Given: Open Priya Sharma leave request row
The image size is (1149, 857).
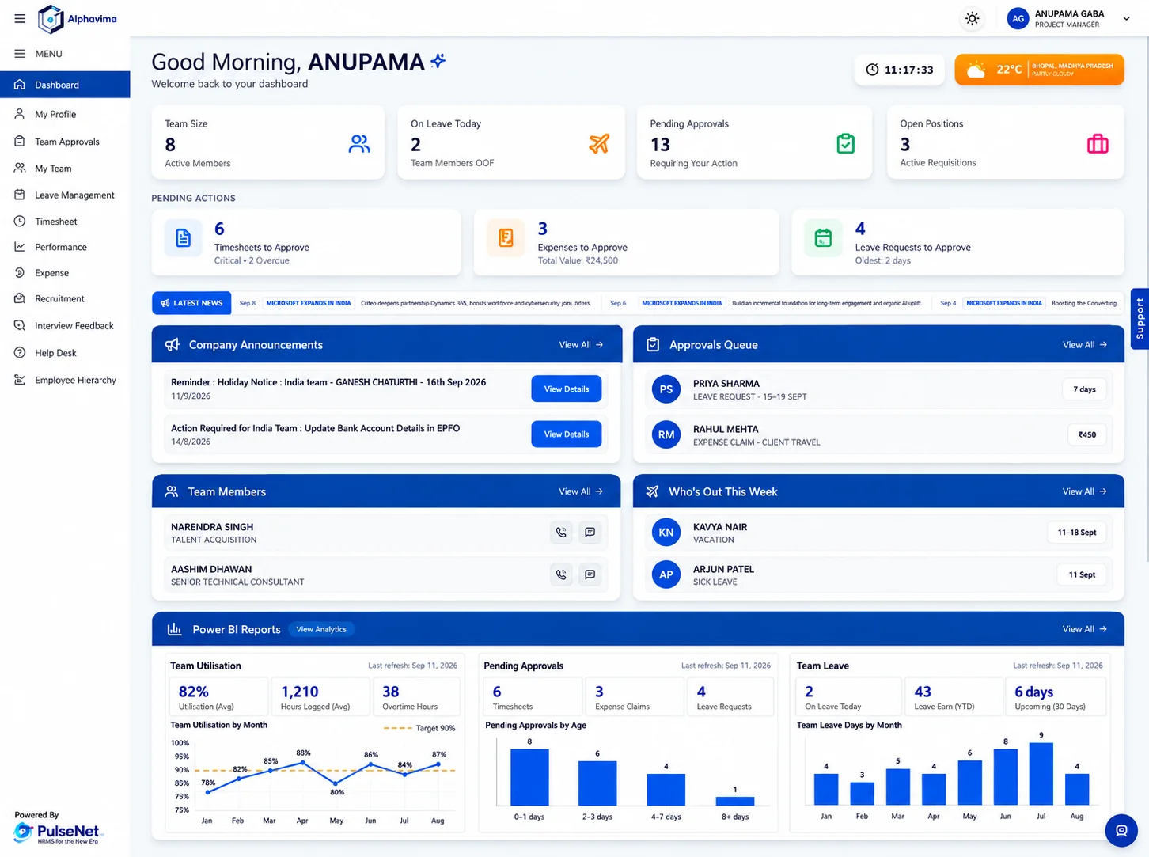Looking at the screenshot, I should 878,389.
